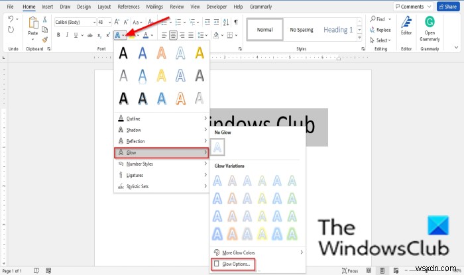Click the Strikethrough icon

click(90, 35)
